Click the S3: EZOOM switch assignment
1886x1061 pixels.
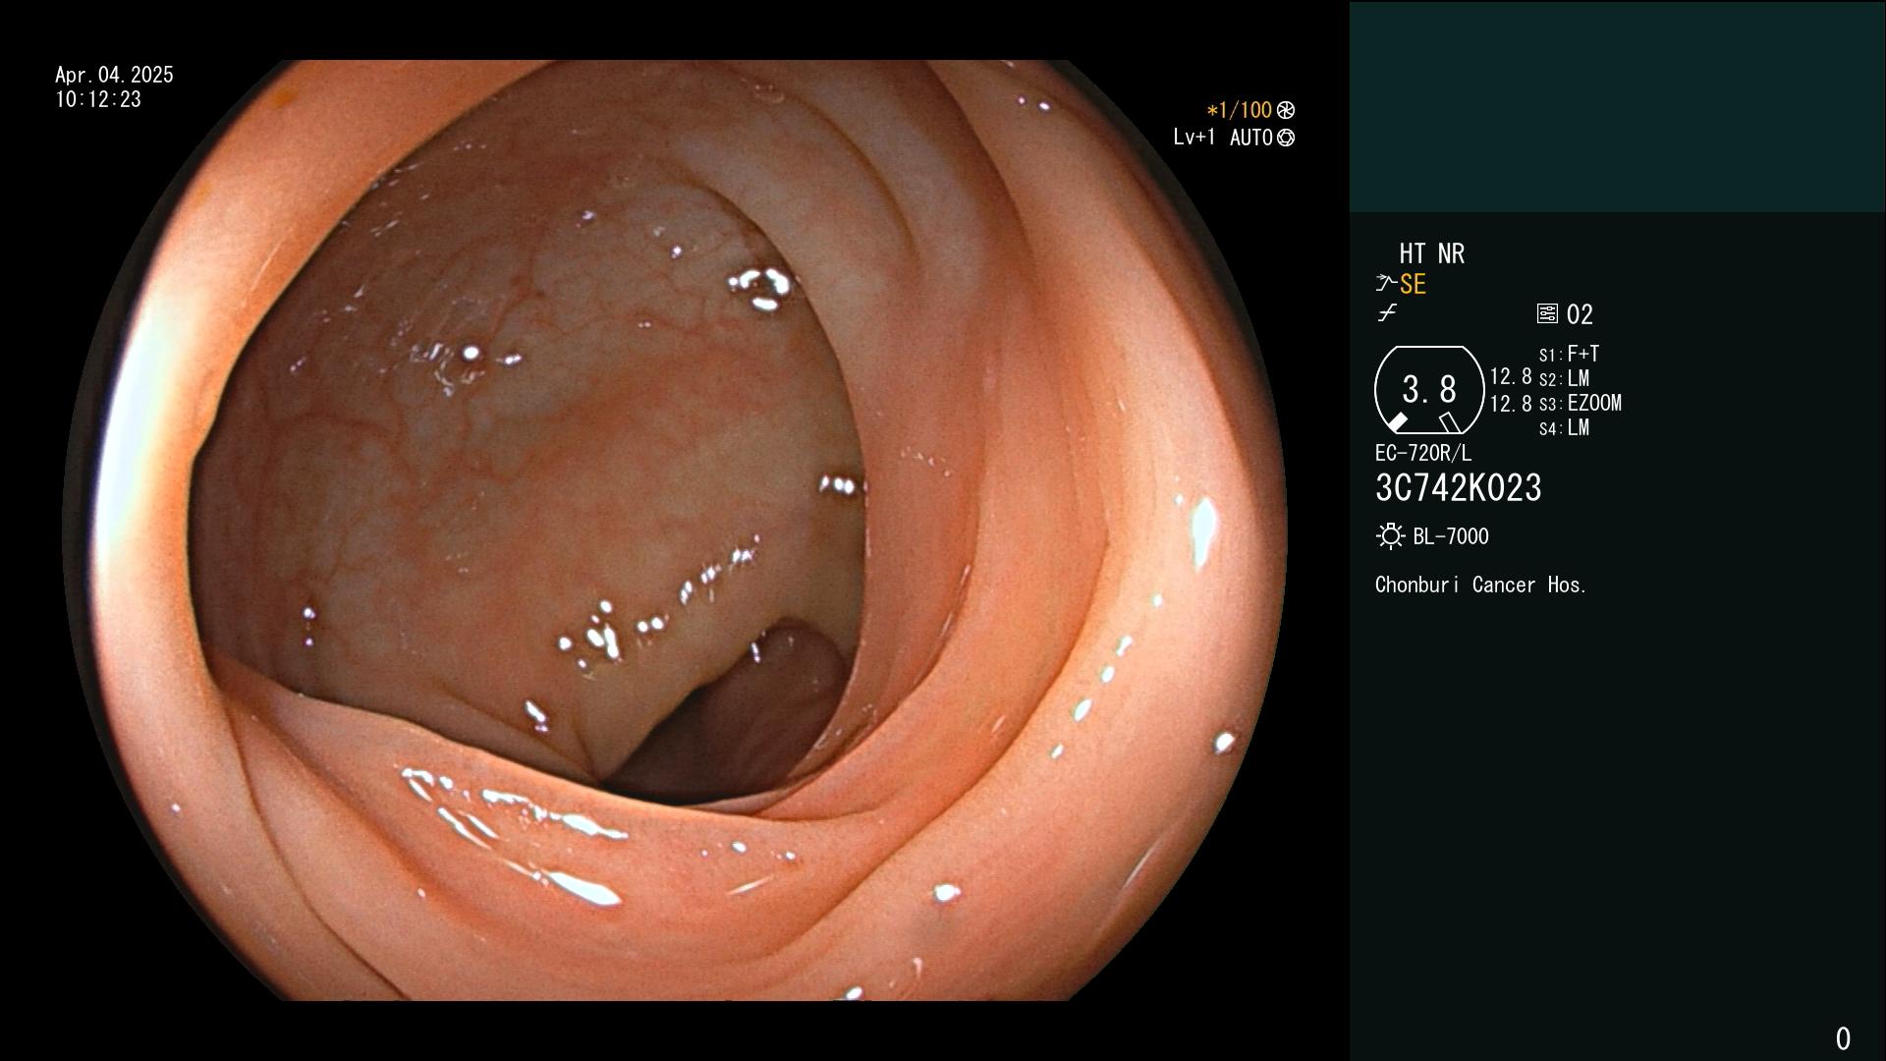pos(1580,403)
